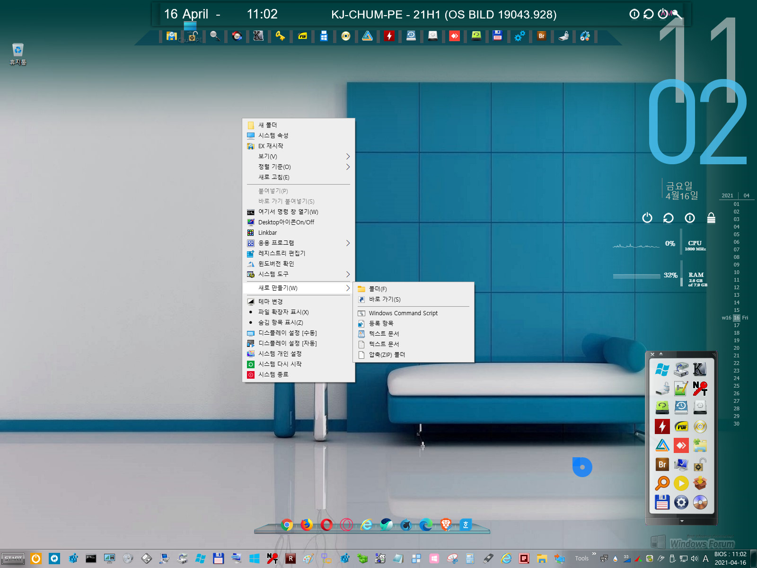This screenshot has height=568, width=757.
Task: Open orange magnifier search in side launcher
Action: (662, 483)
